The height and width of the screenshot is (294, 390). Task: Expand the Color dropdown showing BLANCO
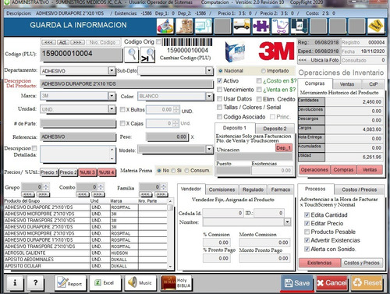point(209,96)
